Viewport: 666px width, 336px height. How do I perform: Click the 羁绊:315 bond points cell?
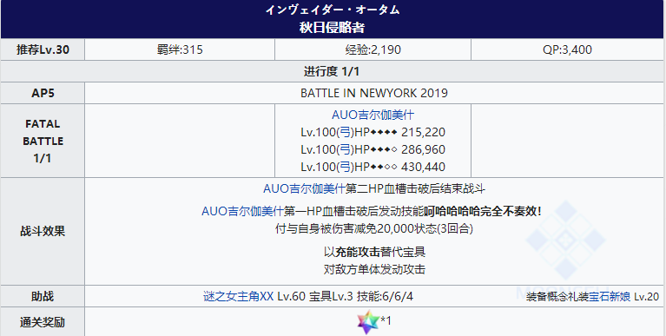pos(180,49)
